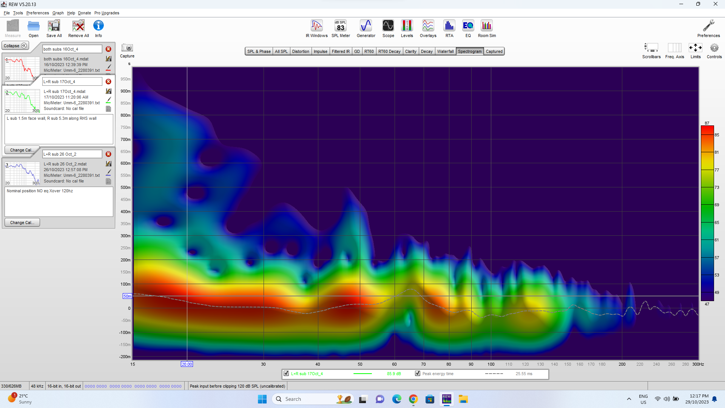Click the Capture camera icon

point(127,48)
